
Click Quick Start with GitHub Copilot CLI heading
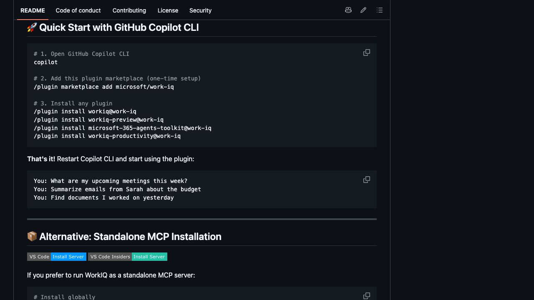[113, 27]
